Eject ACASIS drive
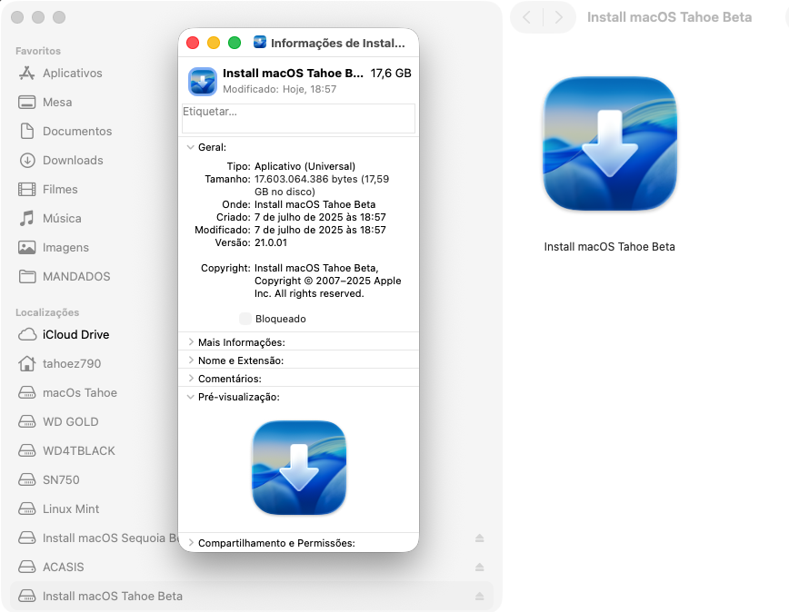 pos(480,568)
